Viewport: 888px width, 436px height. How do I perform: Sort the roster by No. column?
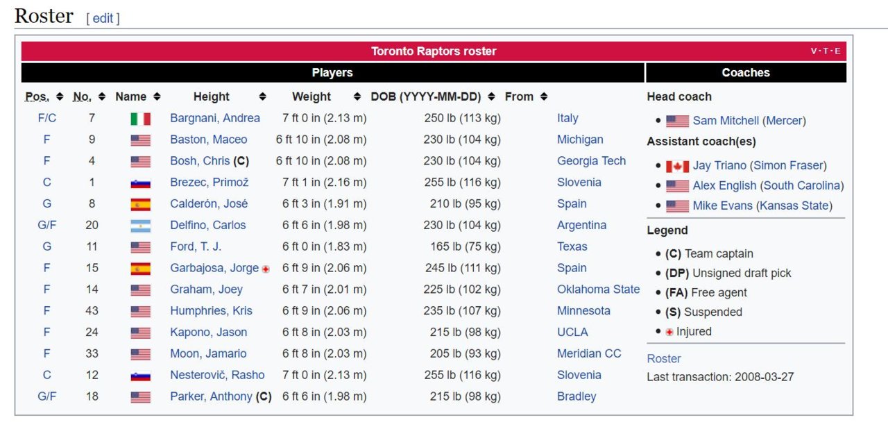(x=102, y=97)
